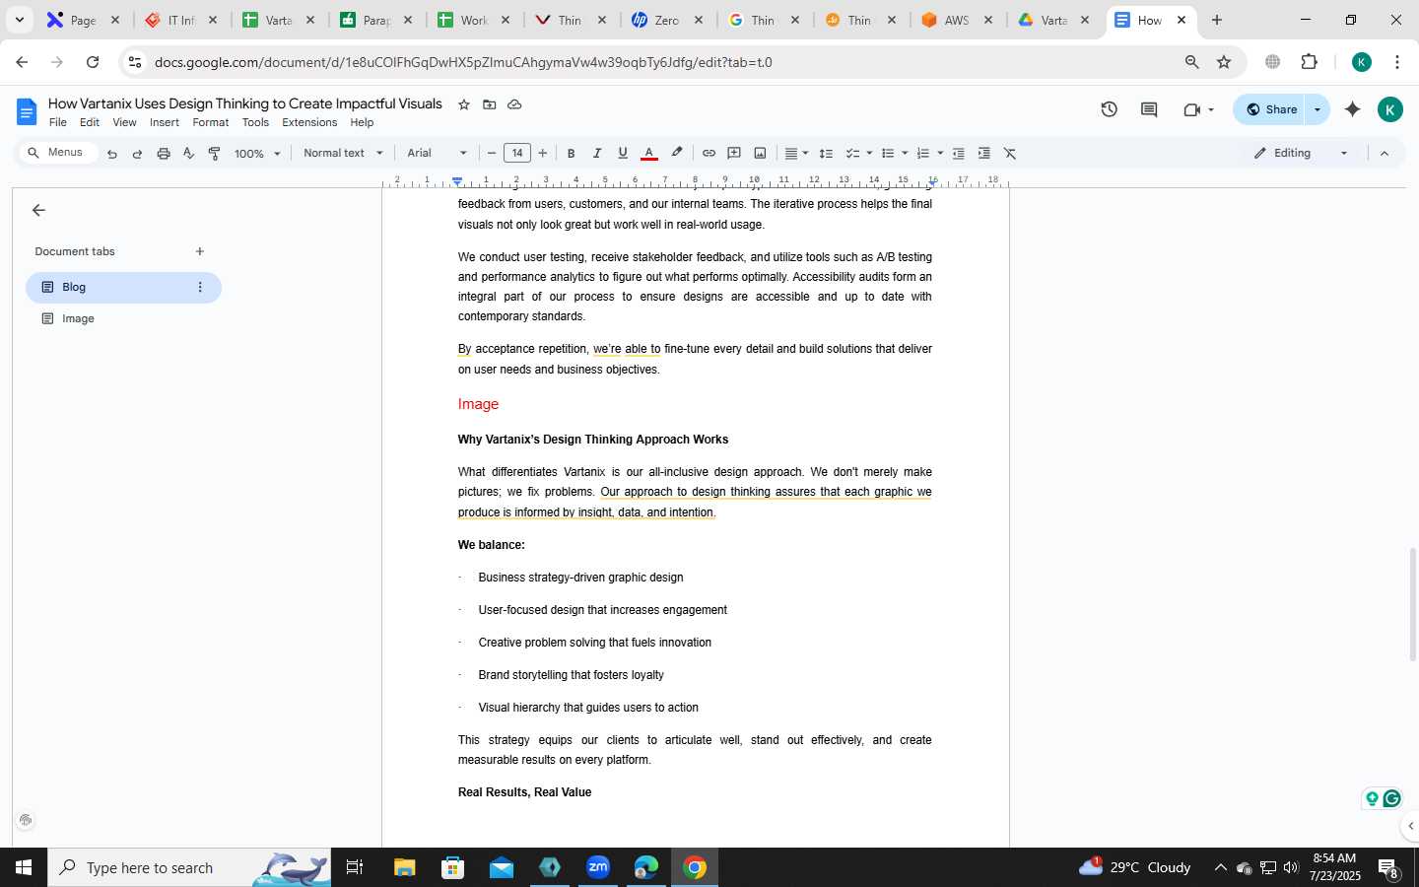Select the Blog document tab
Image resolution: width=1419 pixels, height=887 pixels.
123,287
